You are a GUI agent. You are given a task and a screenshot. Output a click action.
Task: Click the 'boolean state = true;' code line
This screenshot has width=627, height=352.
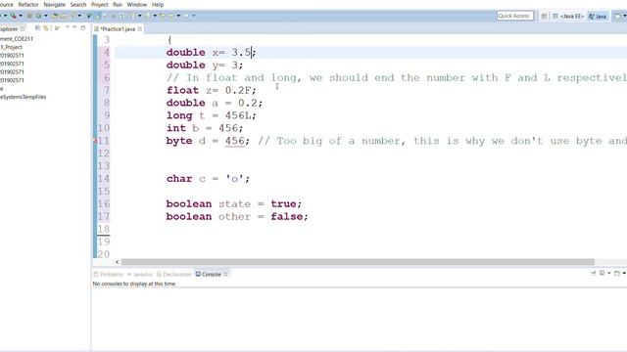(234, 204)
